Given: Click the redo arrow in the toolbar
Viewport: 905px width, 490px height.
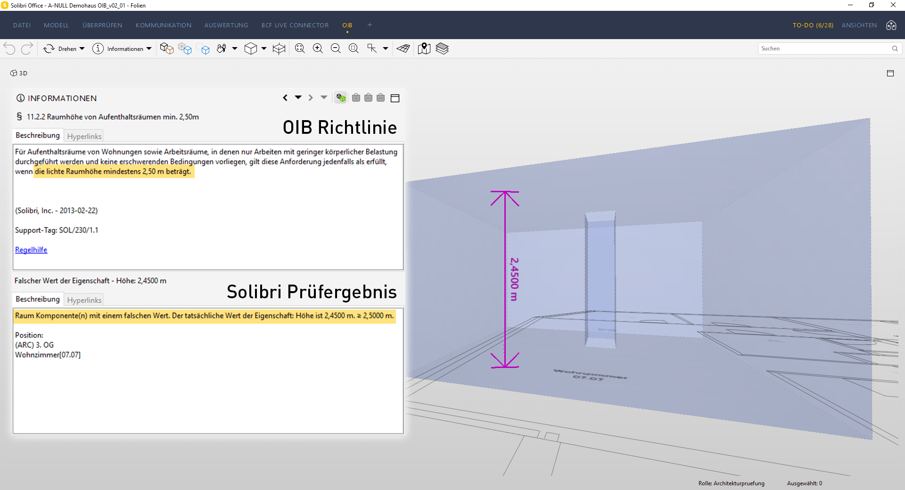Looking at the screenshot, I should (27, 49).
